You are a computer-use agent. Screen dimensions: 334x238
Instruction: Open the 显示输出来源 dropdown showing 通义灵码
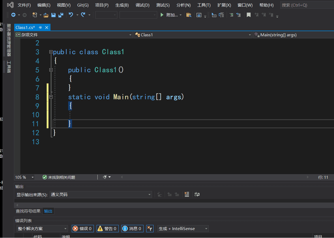101,195
